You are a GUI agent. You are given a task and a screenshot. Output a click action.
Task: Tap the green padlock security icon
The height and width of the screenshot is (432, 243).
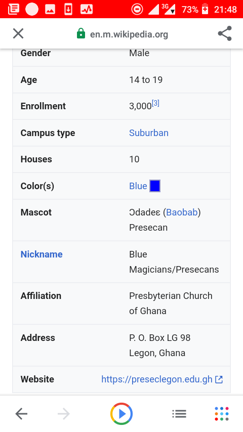(81, 33)
